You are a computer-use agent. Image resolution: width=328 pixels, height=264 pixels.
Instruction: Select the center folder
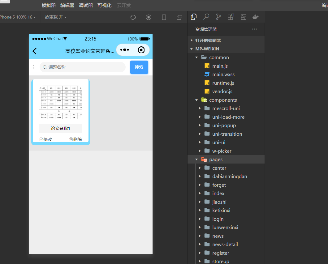pyautogui.click(x=226, y=168)
